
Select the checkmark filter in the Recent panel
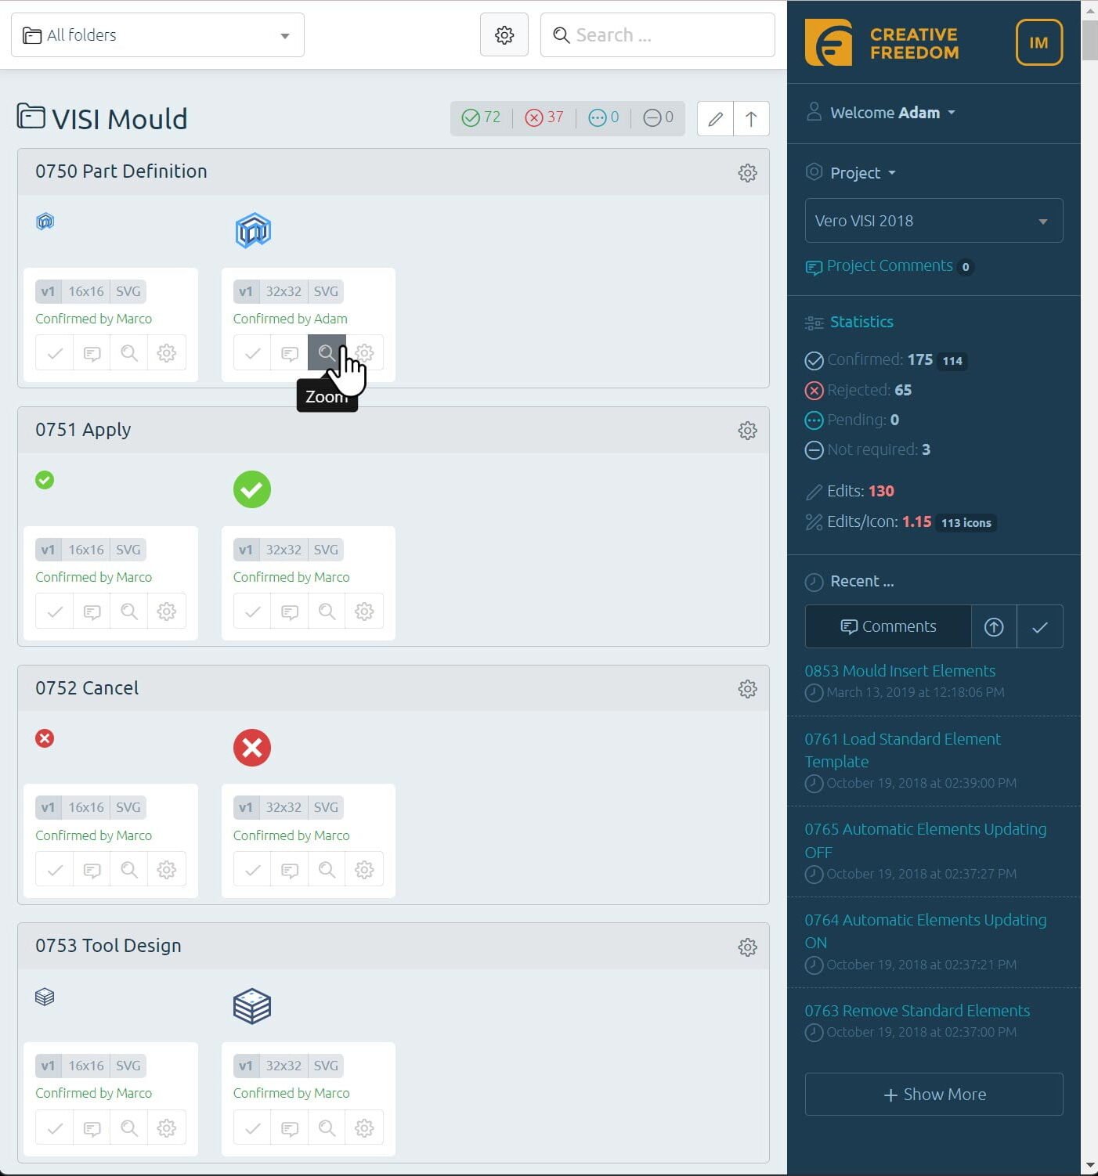click(1040, 626)
